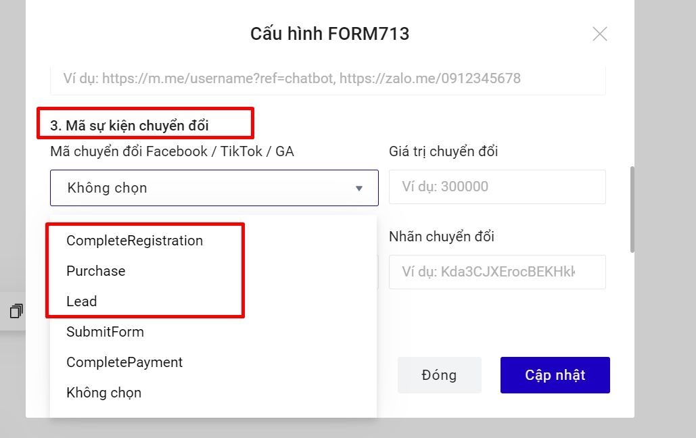Click the copy icon on left edge
The image size is (696, 438).
(x=16, y=311)
